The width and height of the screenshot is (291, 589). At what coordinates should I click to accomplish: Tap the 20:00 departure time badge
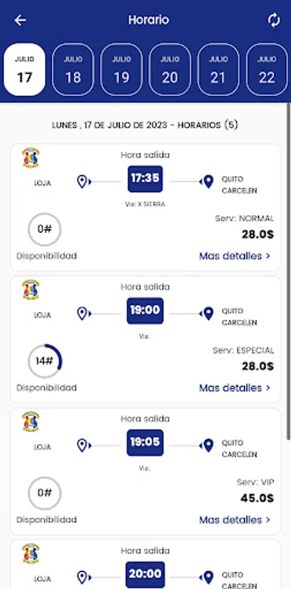(145, 575)
